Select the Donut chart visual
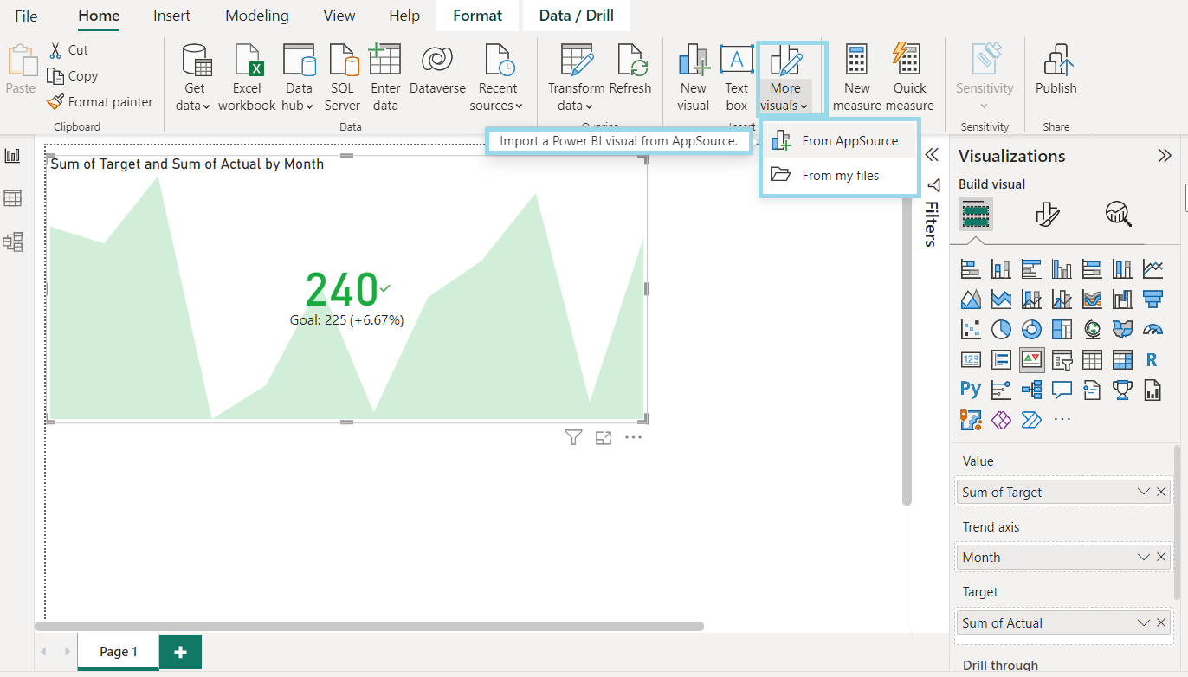Viewport: 1188px width, 677px height. point(1031,329)
